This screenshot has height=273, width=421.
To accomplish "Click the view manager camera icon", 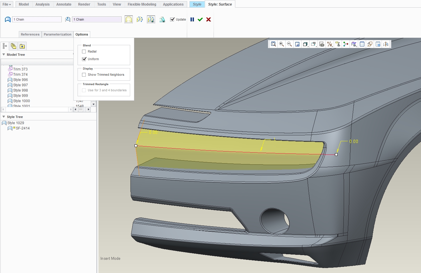I will pos(322,44).
